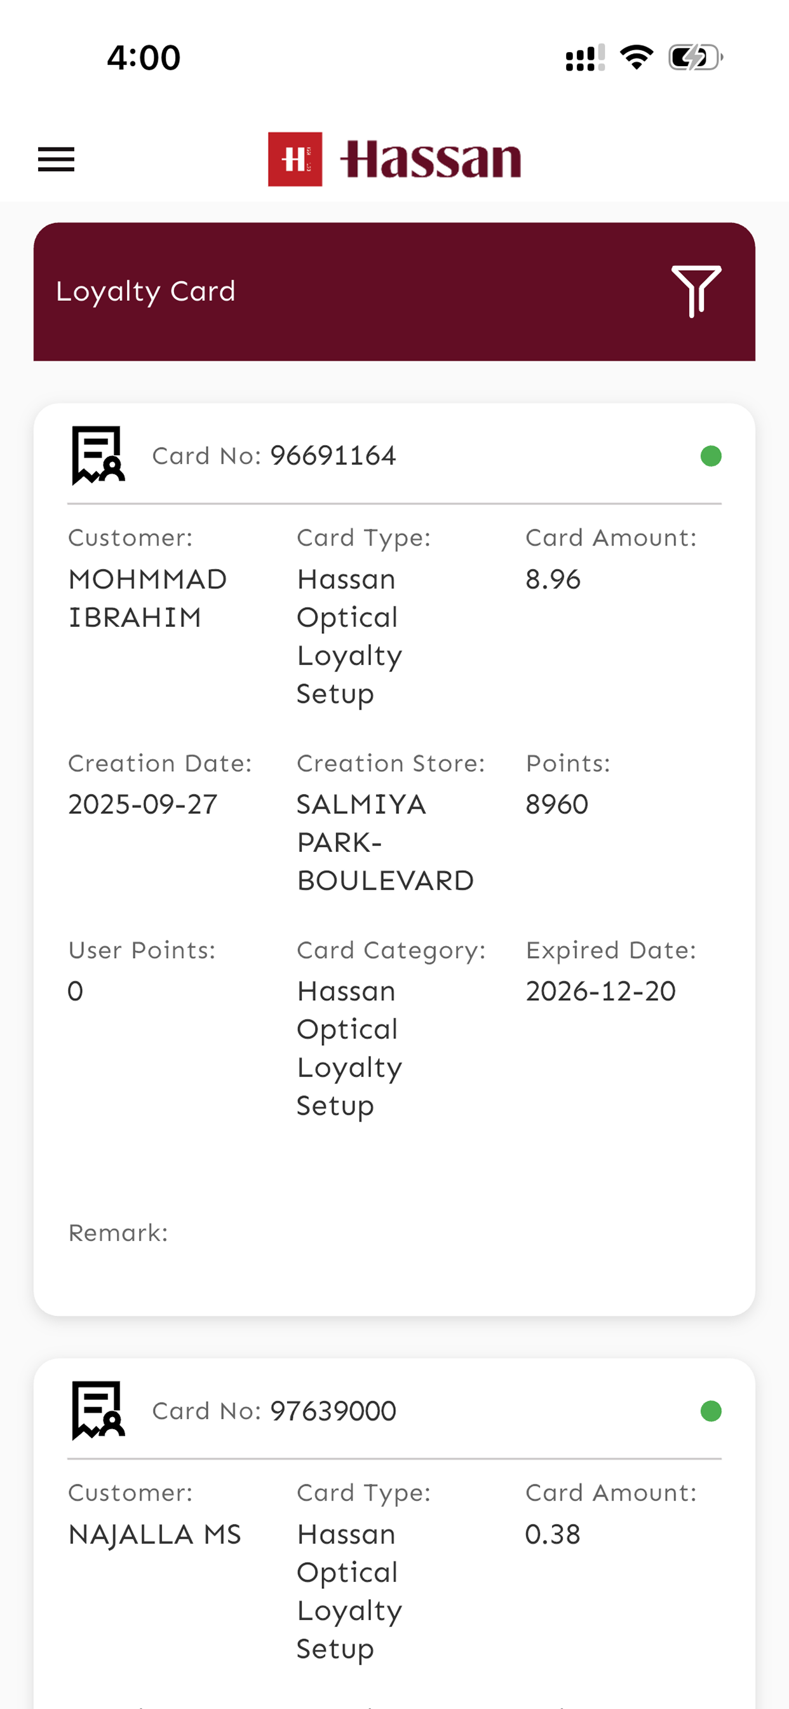Viewport: 789px width, 1709px height.
Task: Select customer NAJALLA MS
Action: pos(154,1535)
